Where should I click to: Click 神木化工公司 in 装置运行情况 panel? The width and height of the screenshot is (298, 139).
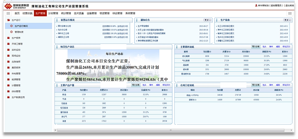click(63, 33)
